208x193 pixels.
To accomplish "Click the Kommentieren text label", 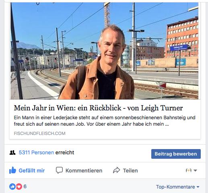I will (x=84, y=170).
